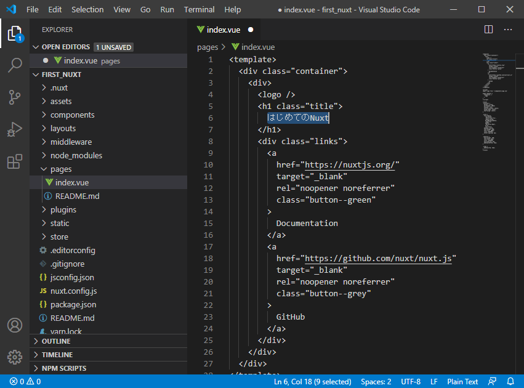This screenshot has height=388, width=524.
Task: Open the Help menu
Action: (x=233, y=9)
